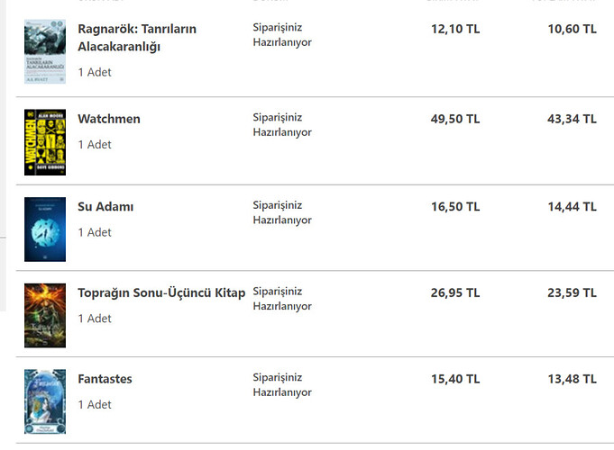Click the Fantastes book cover thumbnail

coord(44,400)
